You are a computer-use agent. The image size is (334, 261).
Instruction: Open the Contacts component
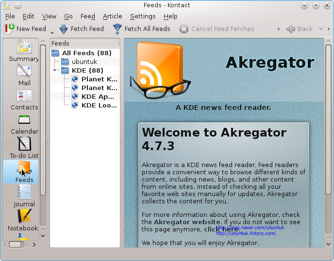pos(24,100)
